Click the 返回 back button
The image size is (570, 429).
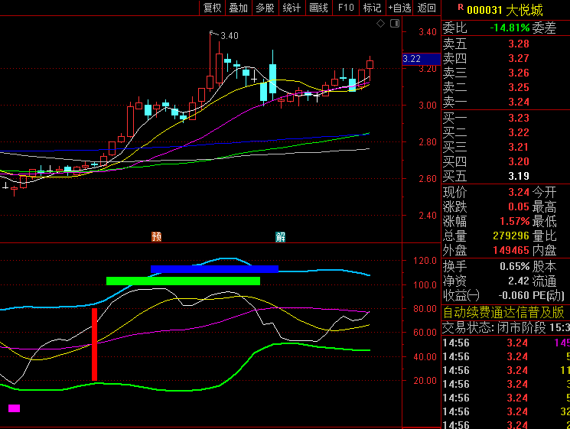(x=426, y=8)
